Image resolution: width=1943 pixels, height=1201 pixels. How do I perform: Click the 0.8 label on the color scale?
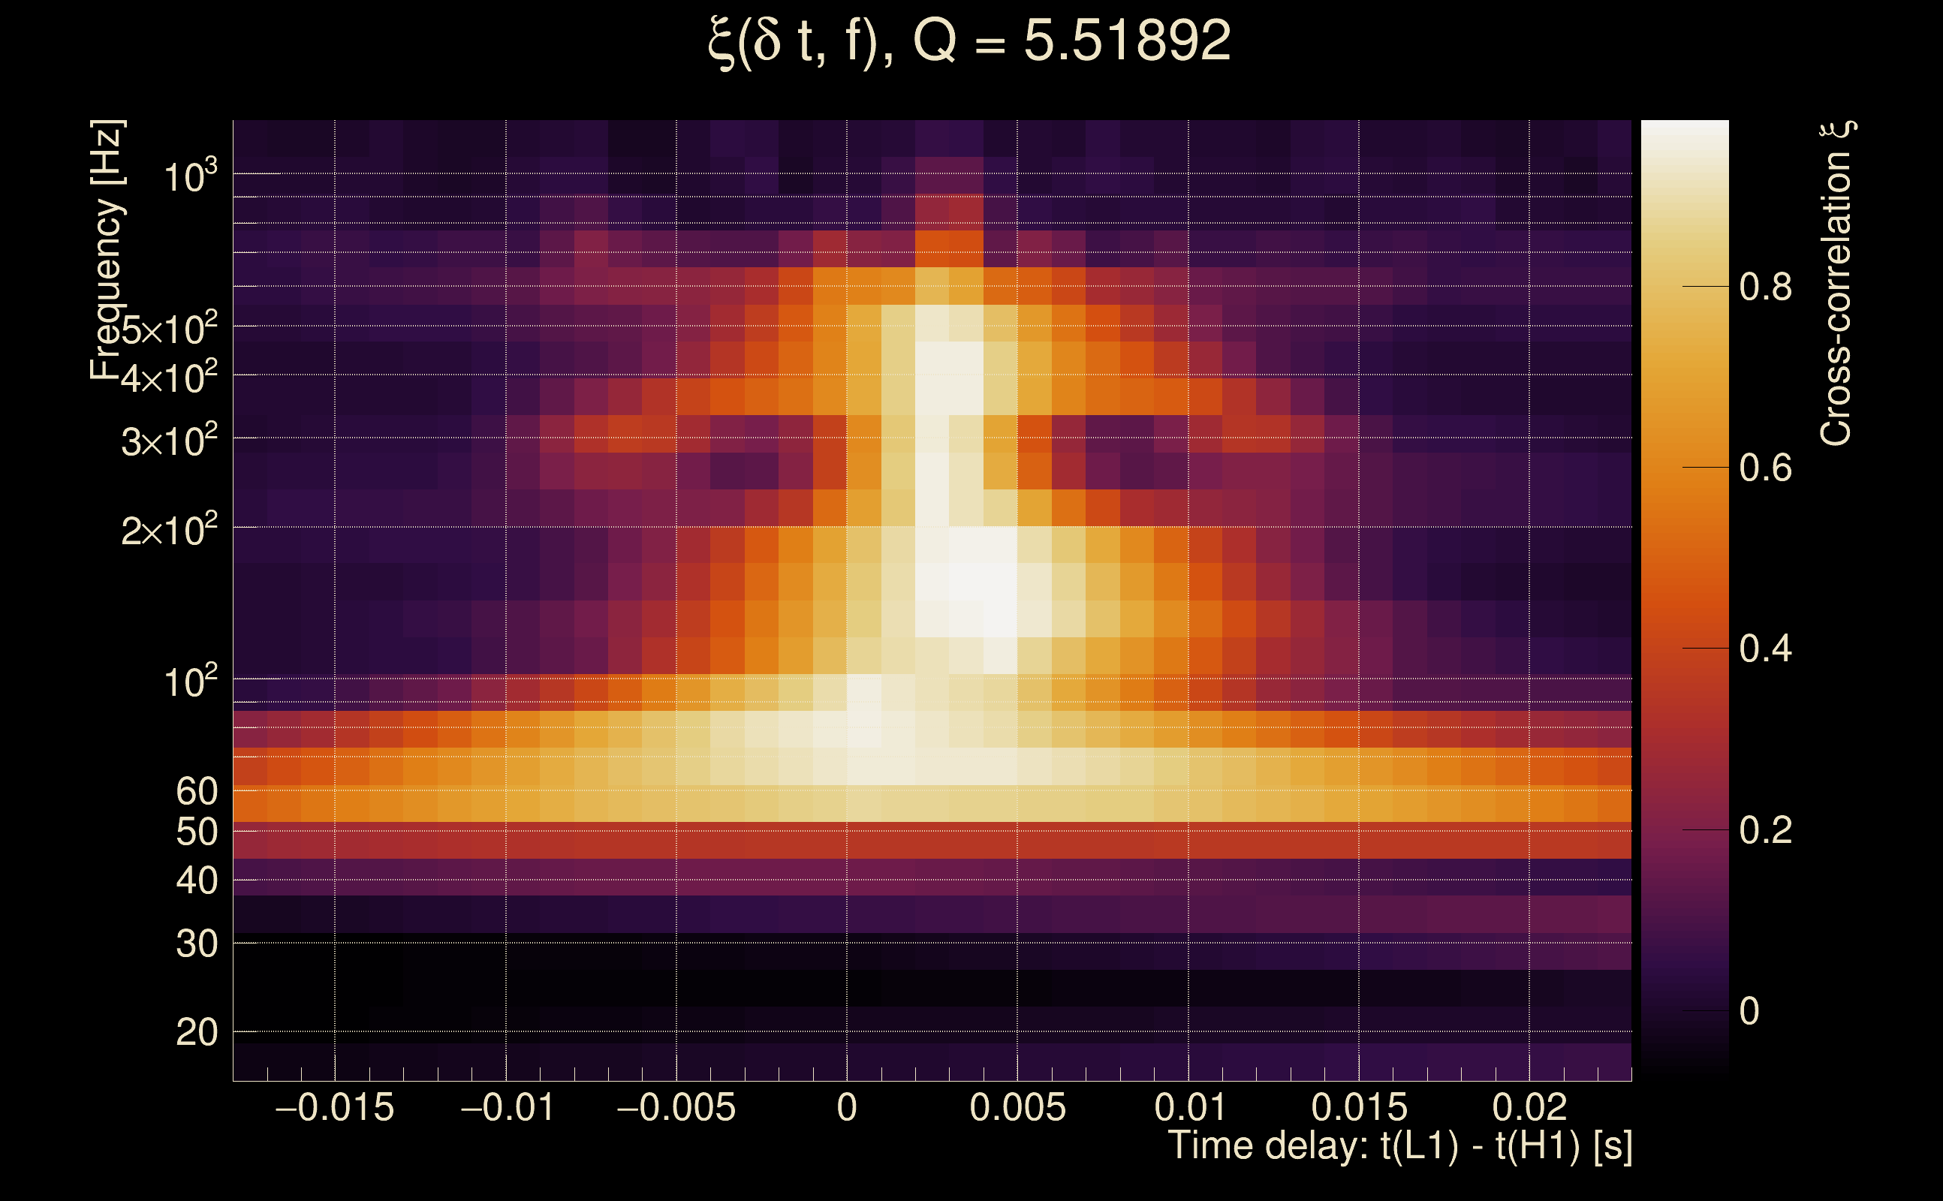point(1765,287)
